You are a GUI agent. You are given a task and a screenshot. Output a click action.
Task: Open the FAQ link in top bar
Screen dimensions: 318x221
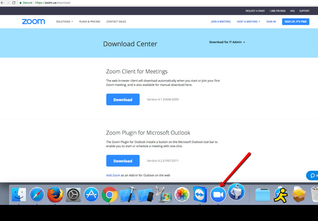point(292,11)
